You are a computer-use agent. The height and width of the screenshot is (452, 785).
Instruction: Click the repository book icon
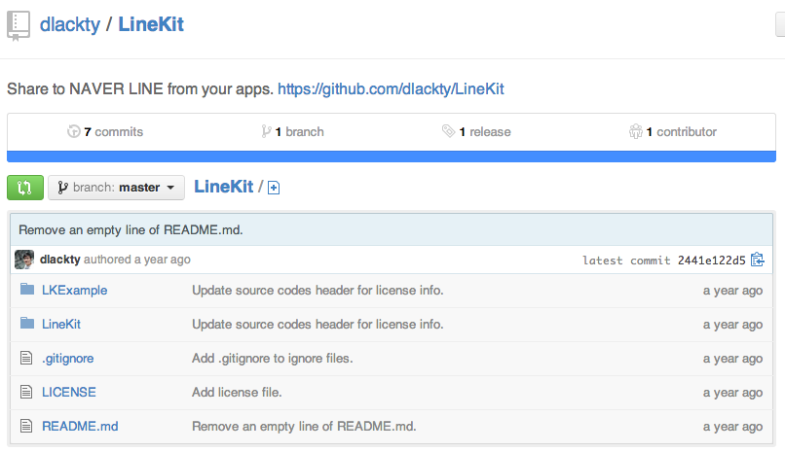[19, 25]
